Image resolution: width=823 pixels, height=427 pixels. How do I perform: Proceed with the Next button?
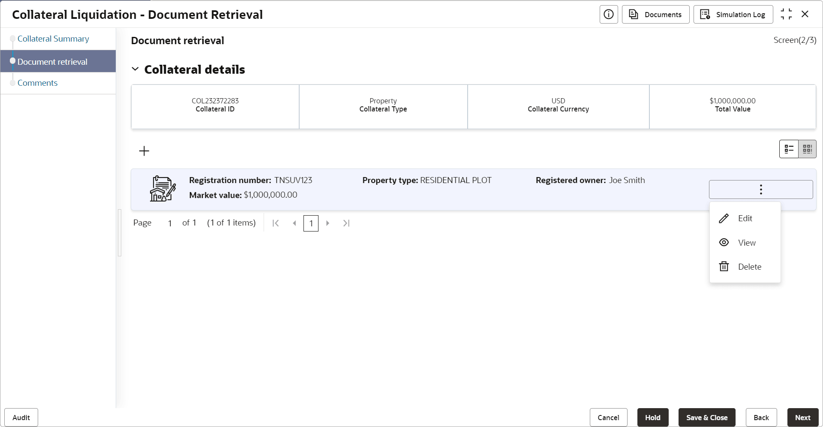[803, 418]
